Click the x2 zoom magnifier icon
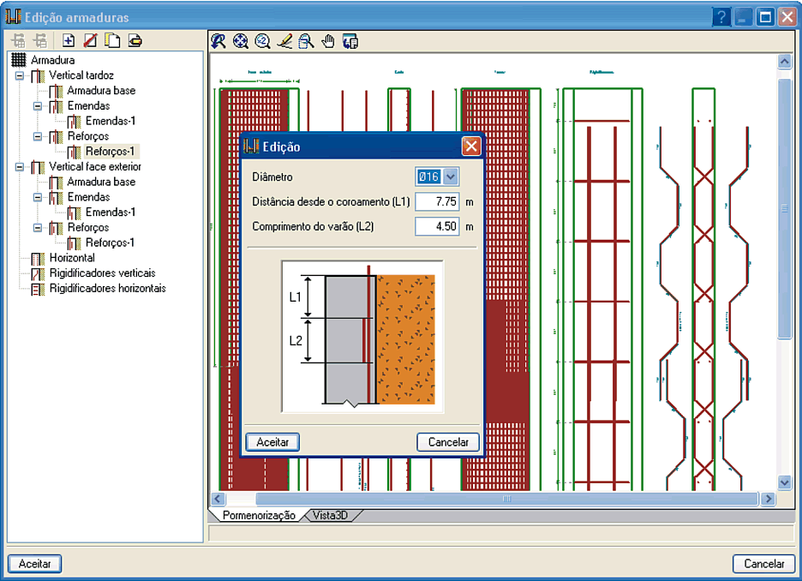Image resolution: width=802 pixels, height=581 pixels. coord(262,40)
